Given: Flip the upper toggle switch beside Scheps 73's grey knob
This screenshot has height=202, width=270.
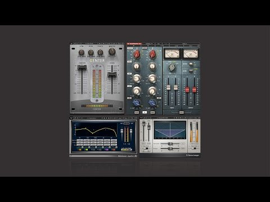Looking at the screenshot, I should click(191, 64).
